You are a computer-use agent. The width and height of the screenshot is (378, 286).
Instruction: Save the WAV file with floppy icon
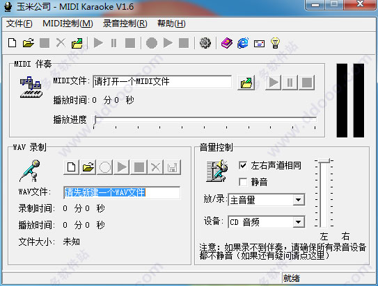coord(173,167)
